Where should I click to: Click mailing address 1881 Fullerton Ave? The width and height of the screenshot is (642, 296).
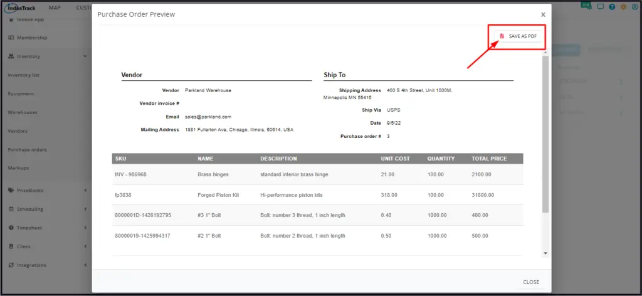click(239, 130)
